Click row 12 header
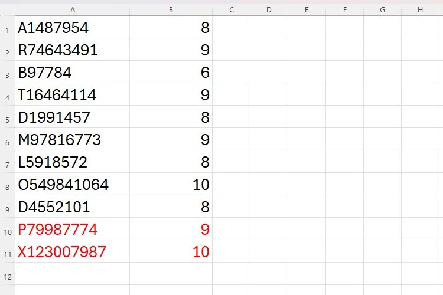This screenshot has height=295, width=443. 7,274
